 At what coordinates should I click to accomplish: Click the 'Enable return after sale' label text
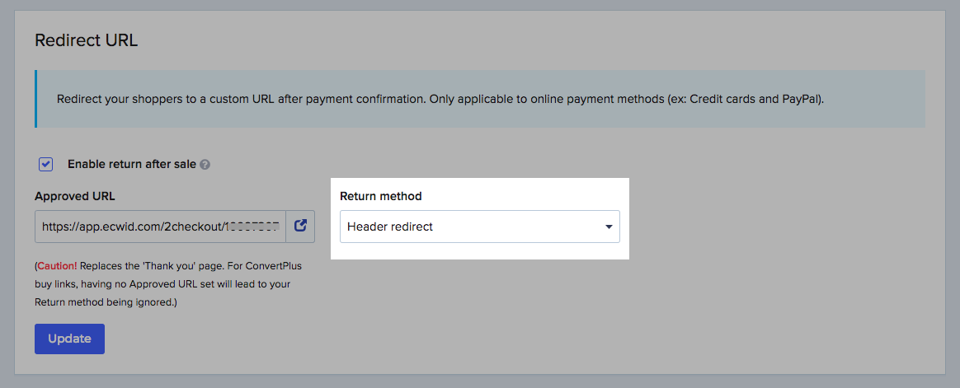tap(132, 164)
